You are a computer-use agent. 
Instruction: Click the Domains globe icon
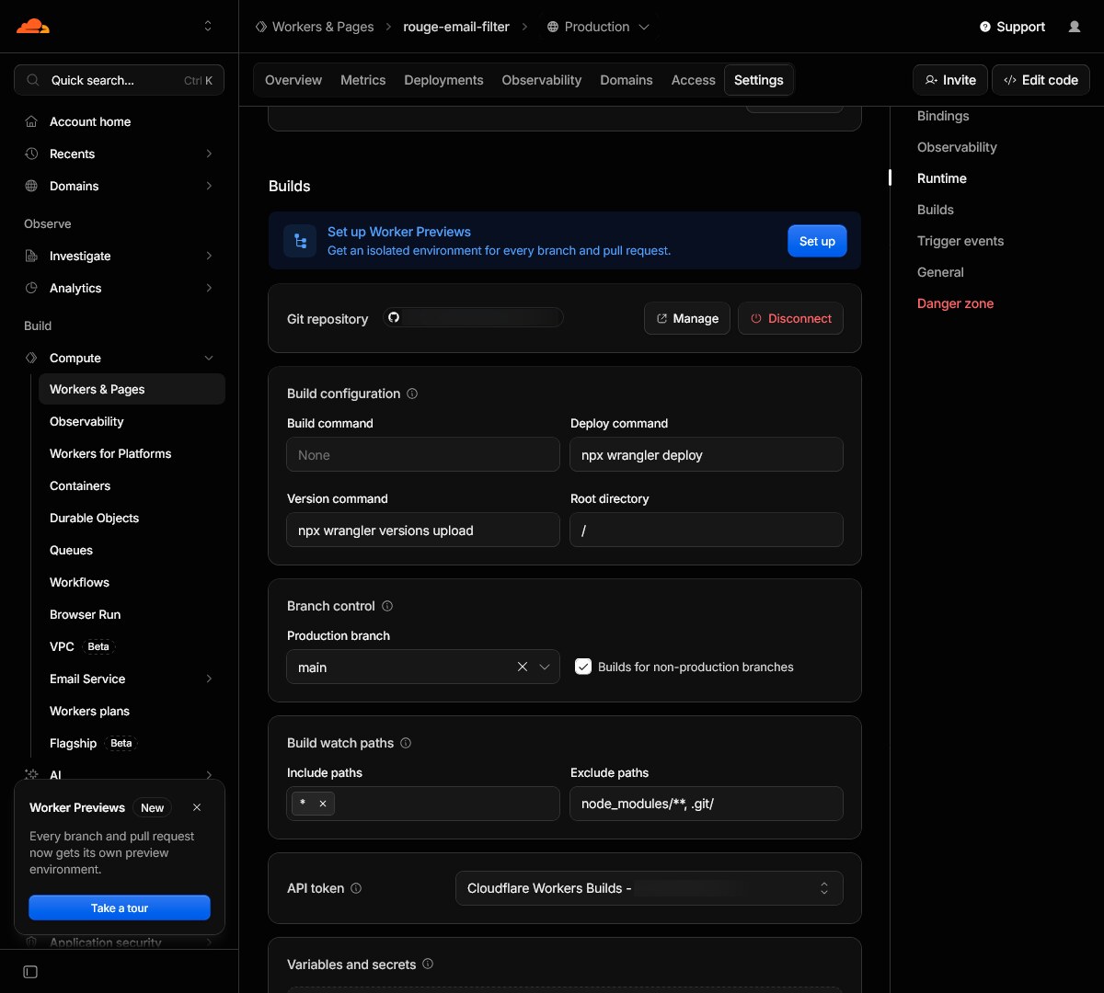tap(31, 186)
